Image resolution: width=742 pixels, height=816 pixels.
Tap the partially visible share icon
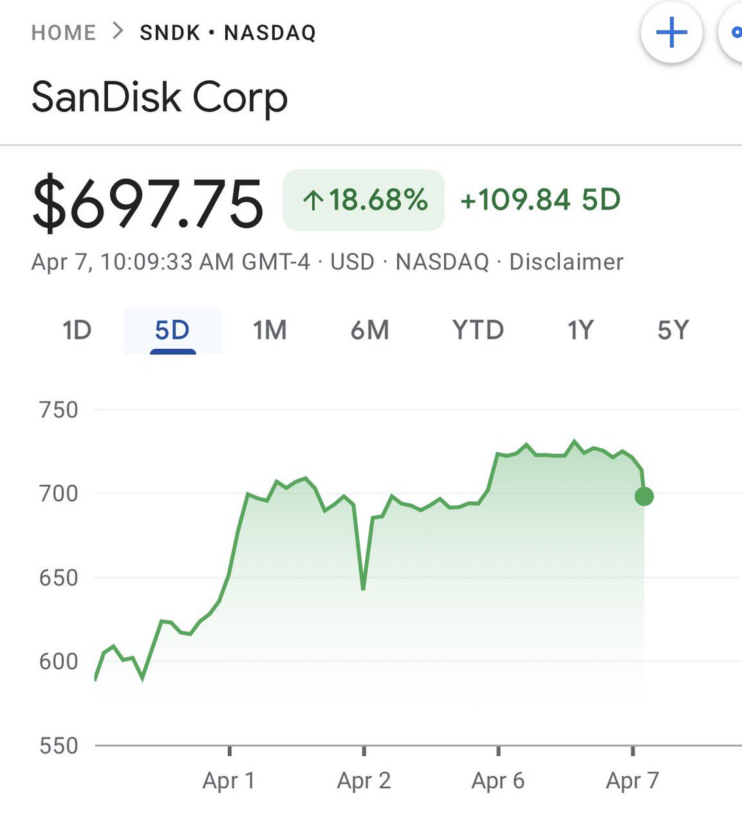click(732, 33)
